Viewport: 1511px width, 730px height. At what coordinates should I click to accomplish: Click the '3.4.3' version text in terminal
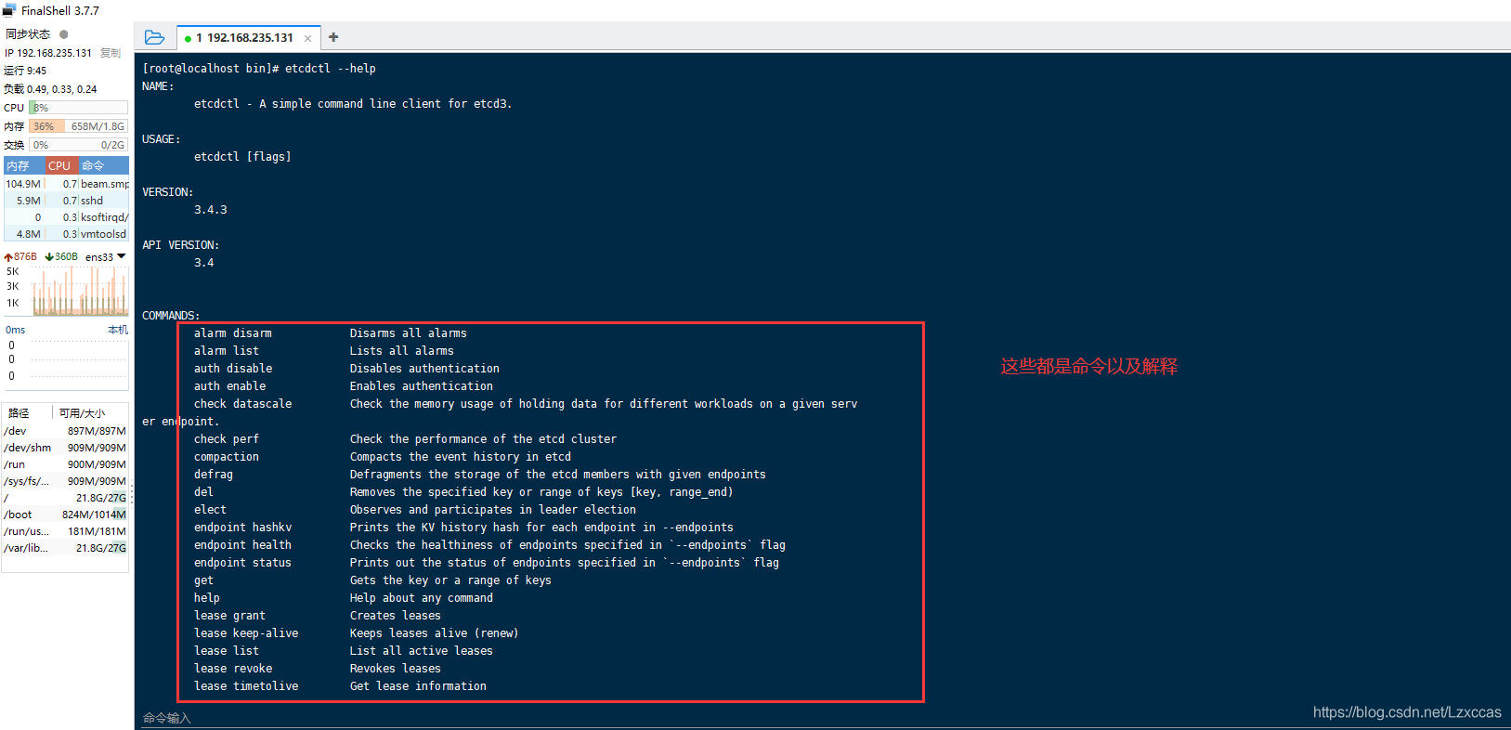[211, 210]
